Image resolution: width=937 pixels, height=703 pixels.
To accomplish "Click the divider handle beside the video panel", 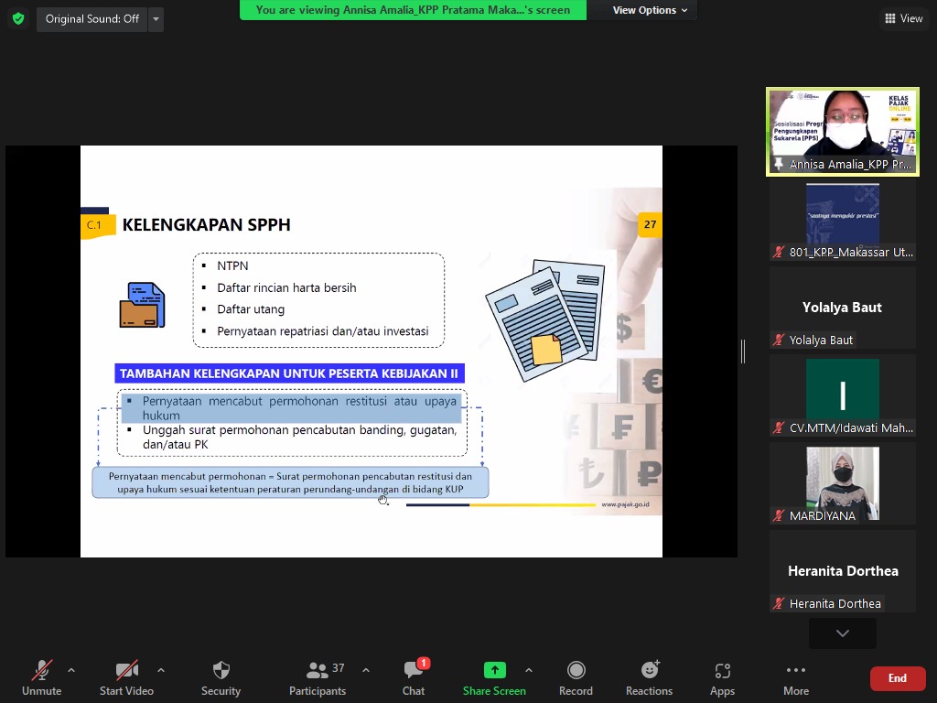I will (743, 351).
